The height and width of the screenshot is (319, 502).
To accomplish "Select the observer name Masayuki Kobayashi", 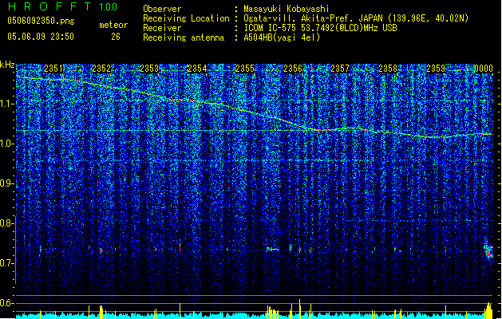I will (287, 9).
